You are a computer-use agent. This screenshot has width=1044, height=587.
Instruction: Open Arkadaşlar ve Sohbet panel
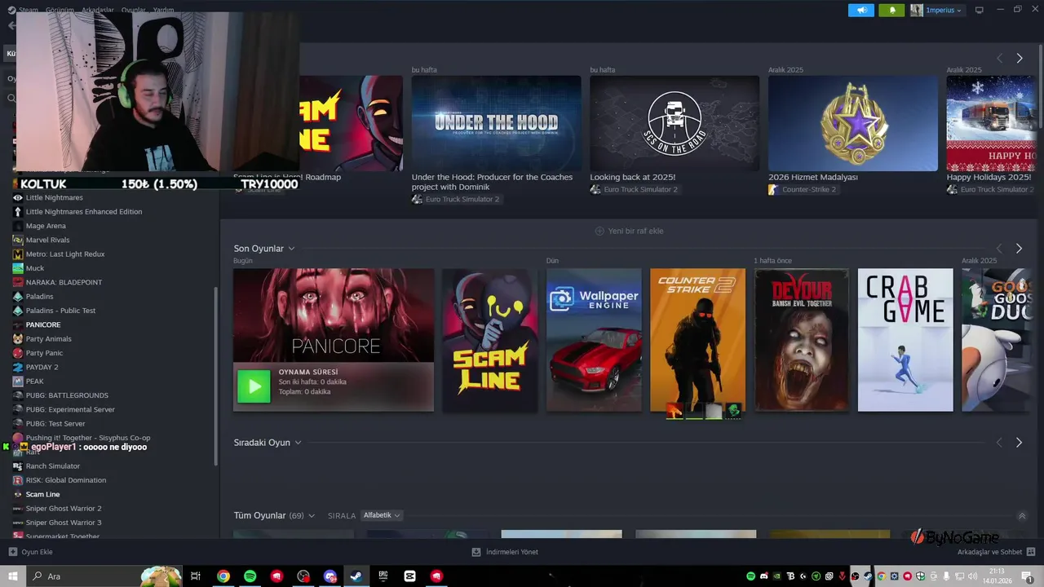click(995, 552)
